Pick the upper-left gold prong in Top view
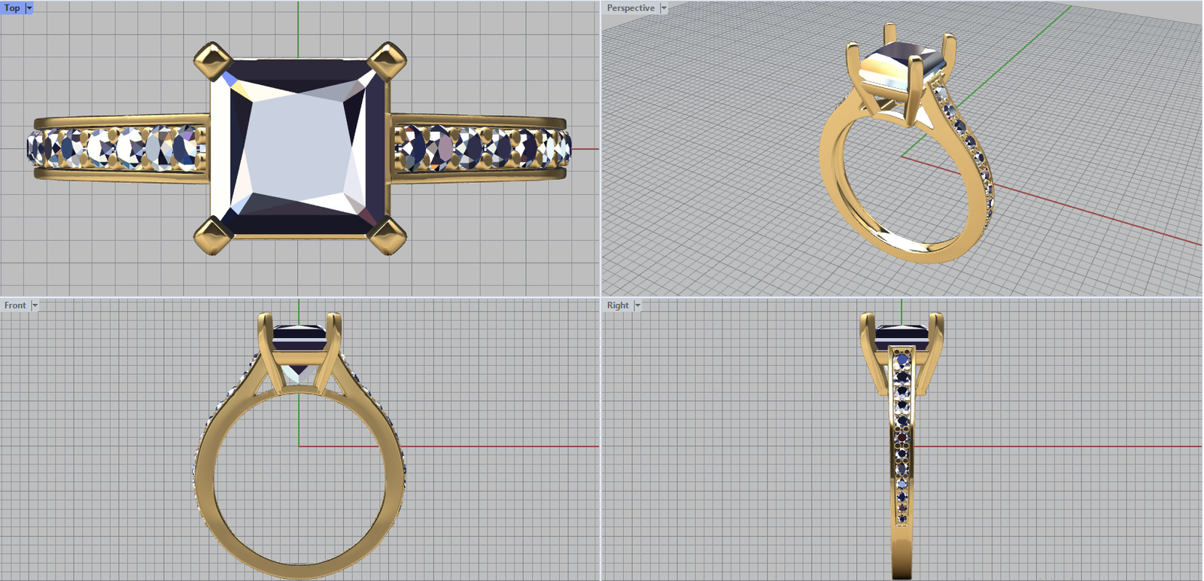 click(212, 59)
